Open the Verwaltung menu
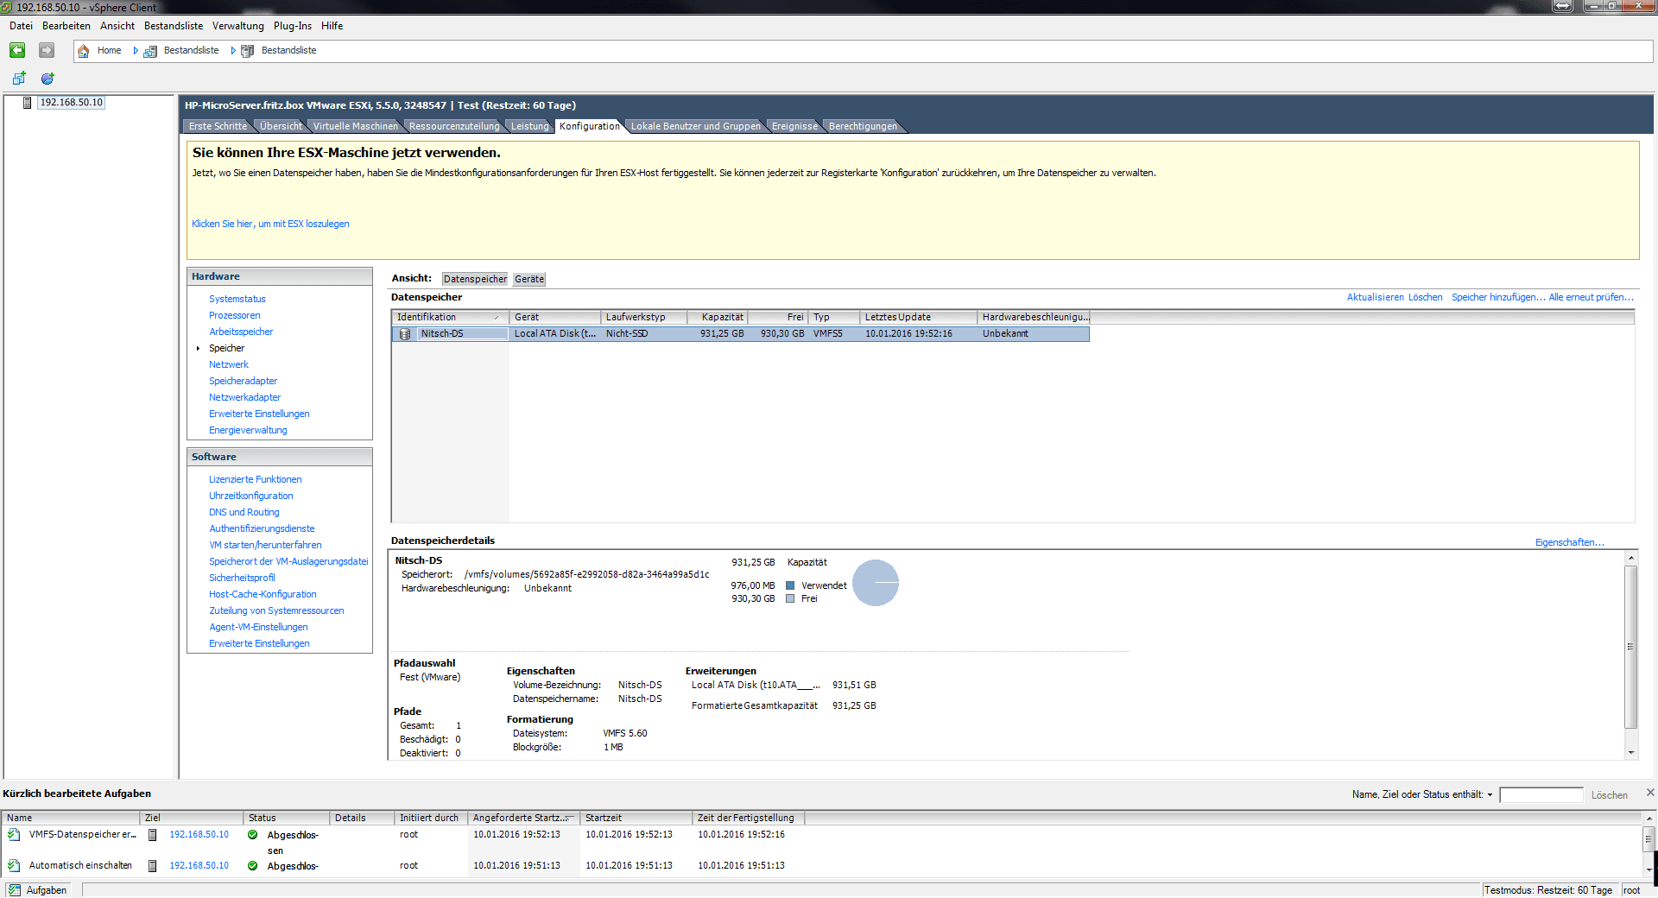The height and width of the screenshot is (898, 1658). pos(238,26)
